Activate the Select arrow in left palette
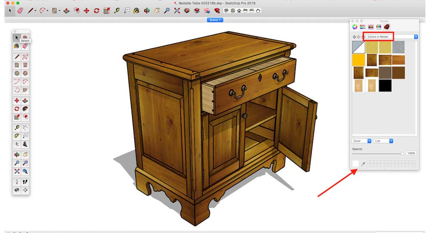 click(17, 38)
